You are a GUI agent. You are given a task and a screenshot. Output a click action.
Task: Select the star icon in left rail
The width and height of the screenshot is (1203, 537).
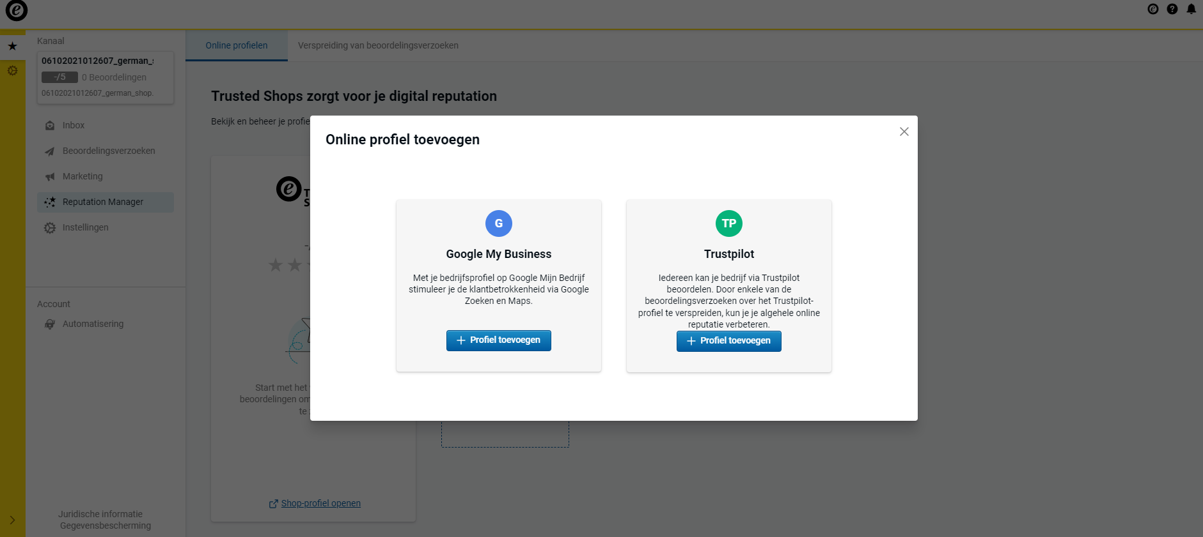(x=12, y=46)
